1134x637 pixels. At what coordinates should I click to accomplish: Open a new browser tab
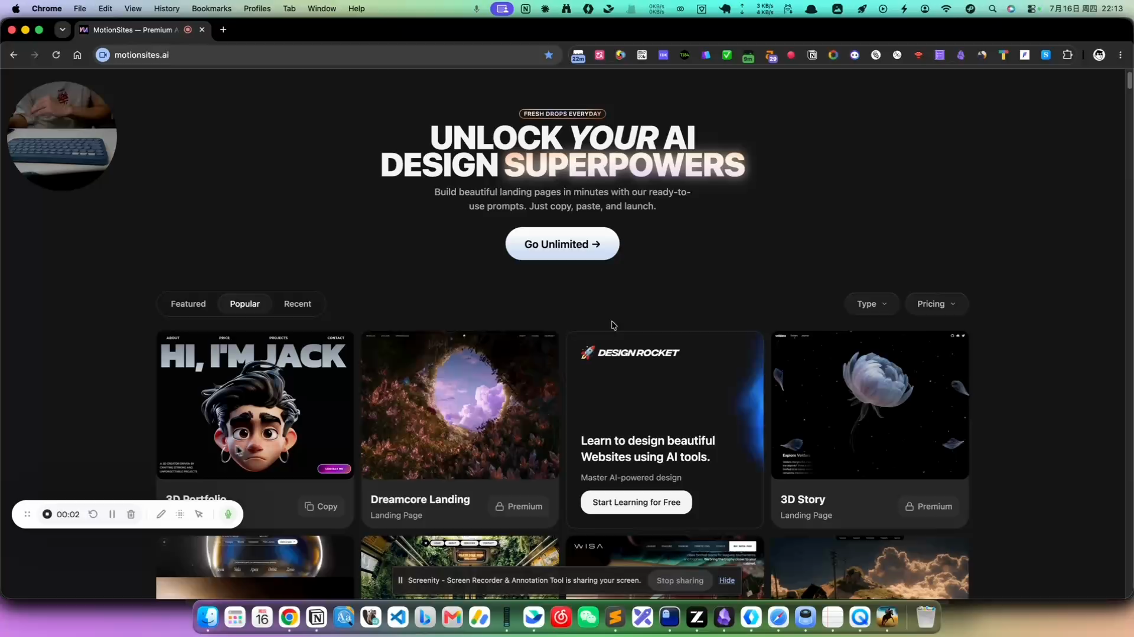click(223, 29)
